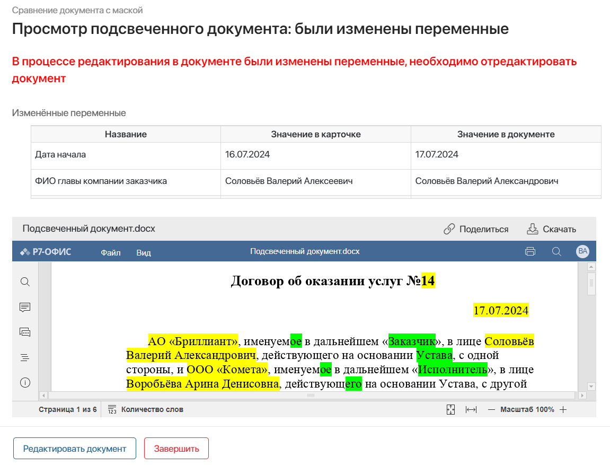Click ФИО главы компании заказчика cell
Viewport: 610px width, 465px height.
point(126,182)
